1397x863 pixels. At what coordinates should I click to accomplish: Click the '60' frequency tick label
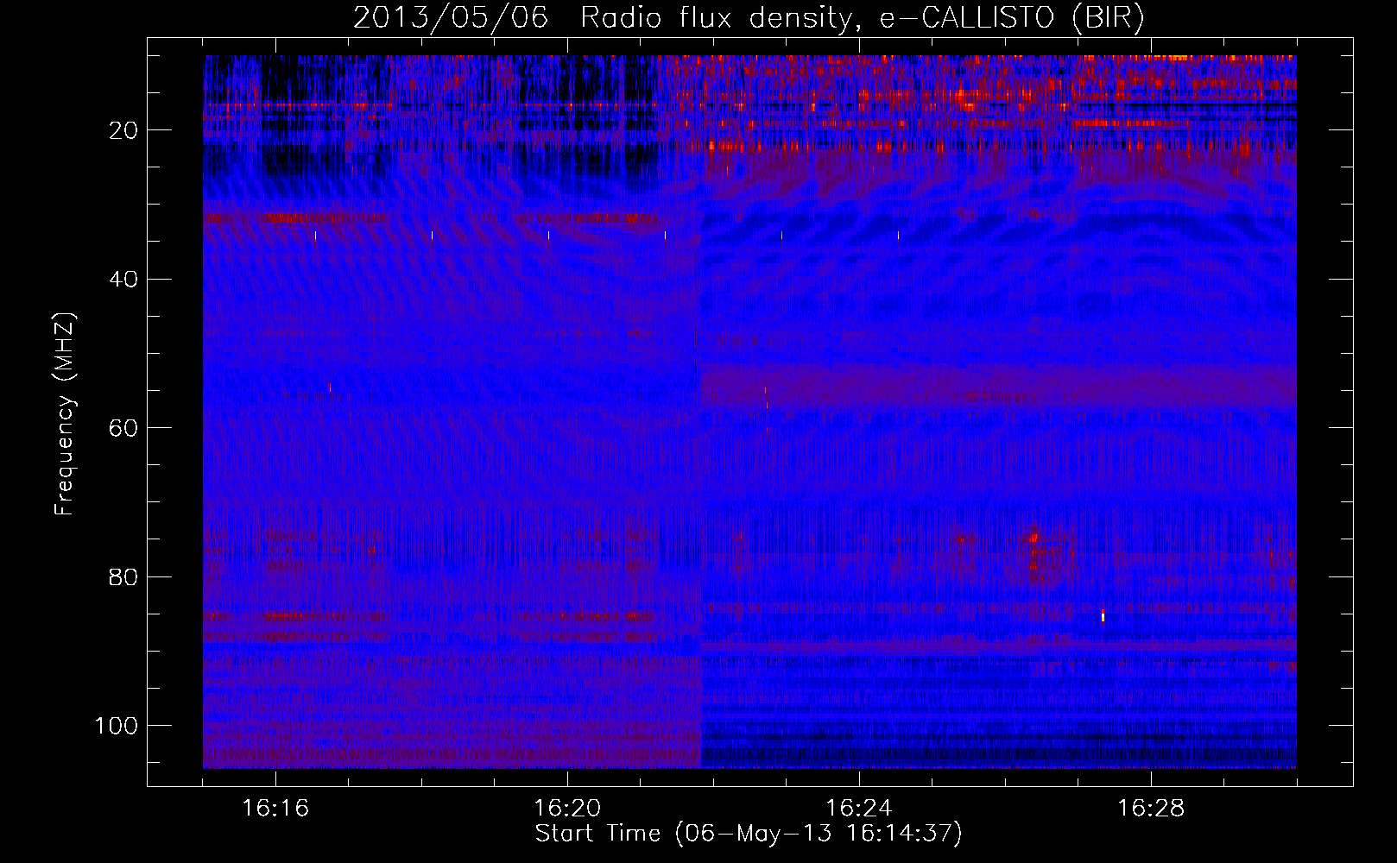pos(124,428)
